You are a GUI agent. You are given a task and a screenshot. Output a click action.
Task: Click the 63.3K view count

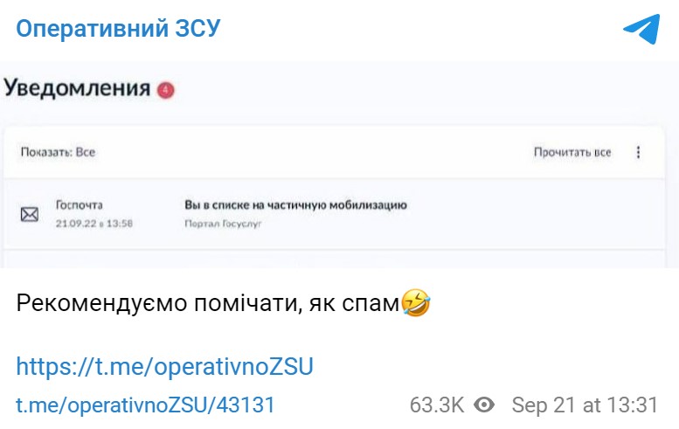pyautogui.click(x=438, y=405)
